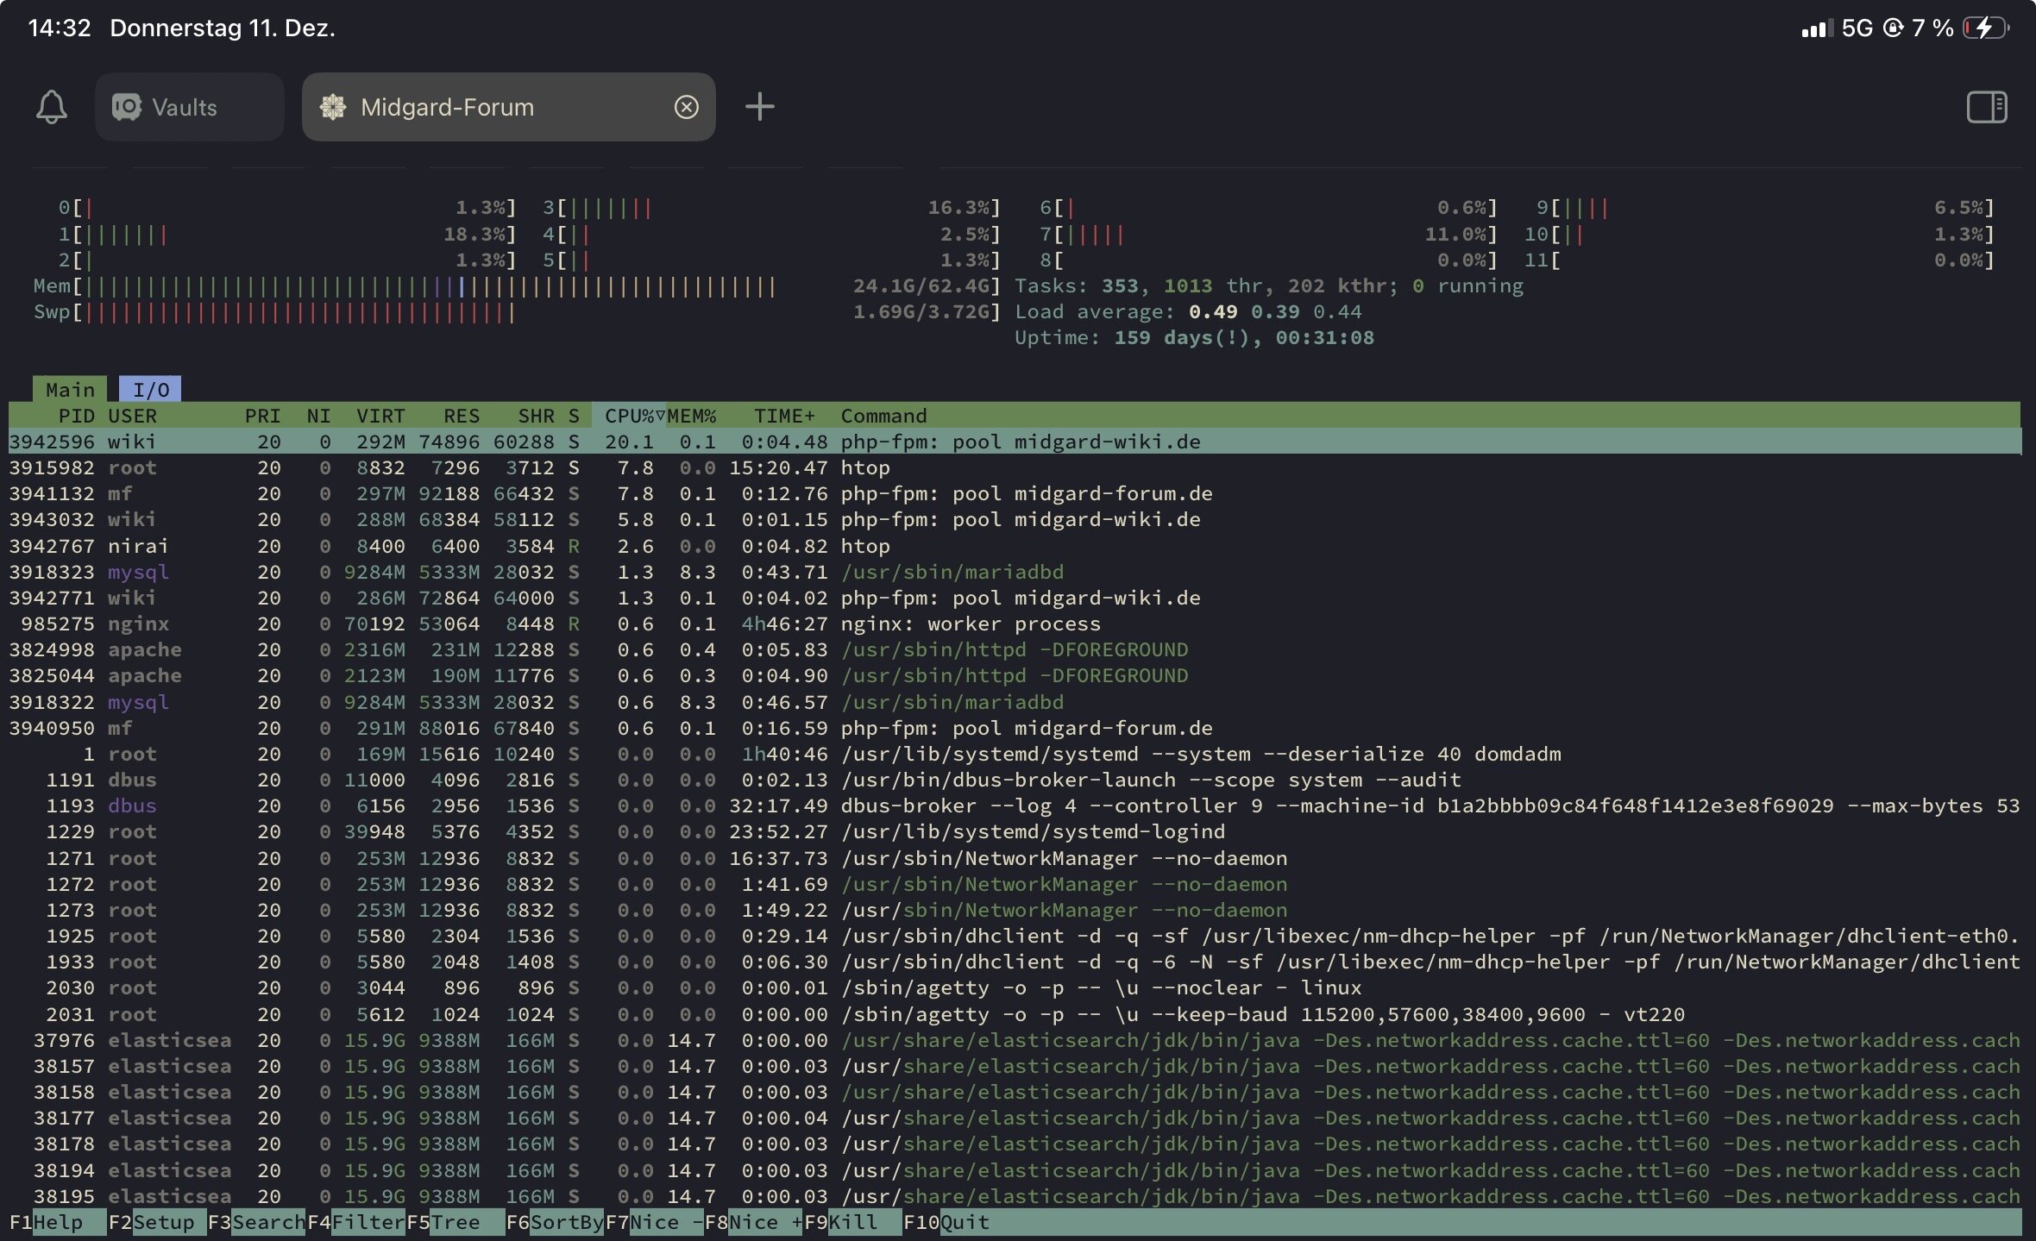Sort by CPU% column header
Screen dimensions: 2036x1241
coord(629,416)
